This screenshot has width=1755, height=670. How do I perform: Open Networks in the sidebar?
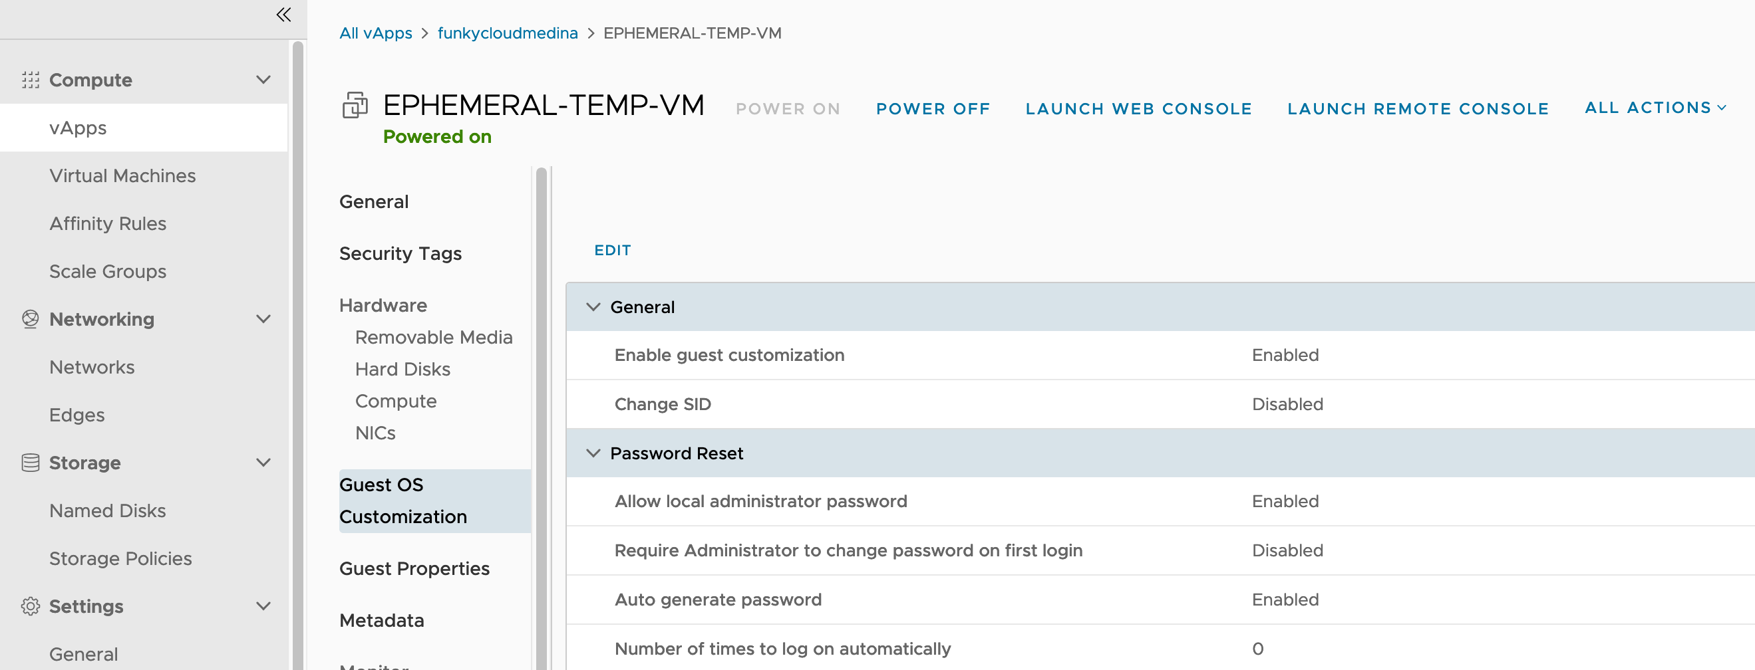pos(92,367)
